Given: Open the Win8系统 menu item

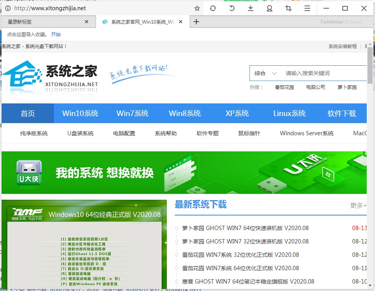Looking at the screenshot, I should 185,113.
